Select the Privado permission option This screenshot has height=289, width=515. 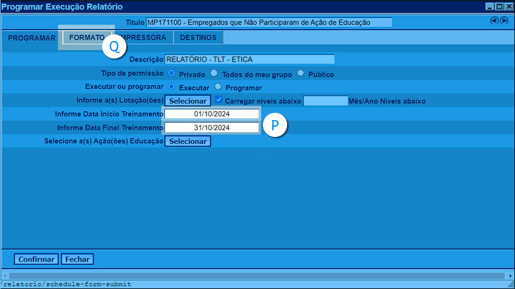(x=172, y=73)
